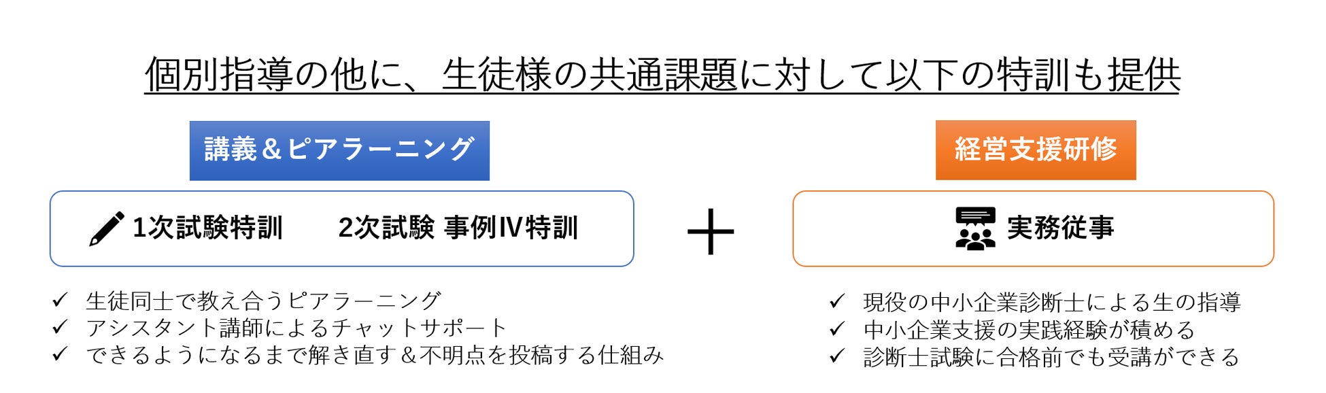Click the large plus sign between boxes
The height and width of the screenshot is (393, 1326).
point(711,231)
